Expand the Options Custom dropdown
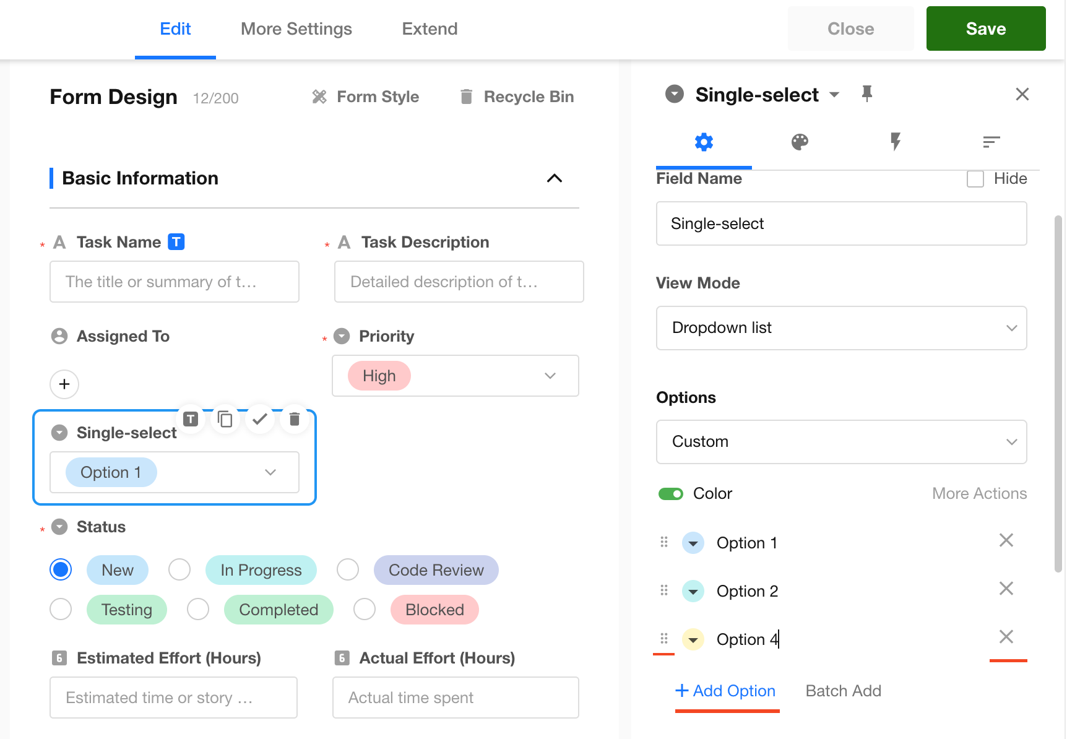Screen dimensions: 1067x739 (841, 442)
